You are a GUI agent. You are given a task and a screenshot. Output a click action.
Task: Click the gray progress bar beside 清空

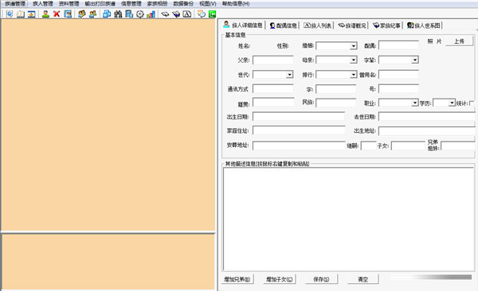431,277
